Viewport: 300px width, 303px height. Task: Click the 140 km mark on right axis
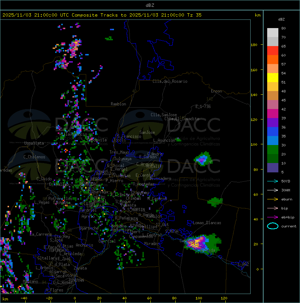pos(254,95)
